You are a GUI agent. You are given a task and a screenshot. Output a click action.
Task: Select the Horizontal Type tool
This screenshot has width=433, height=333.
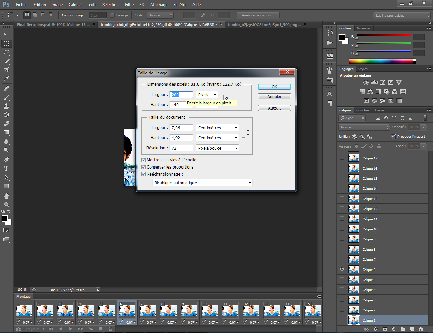6,169
